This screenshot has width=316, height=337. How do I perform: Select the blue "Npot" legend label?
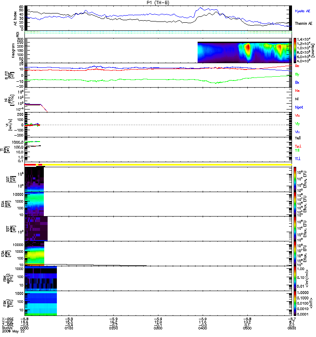[299, 107]
